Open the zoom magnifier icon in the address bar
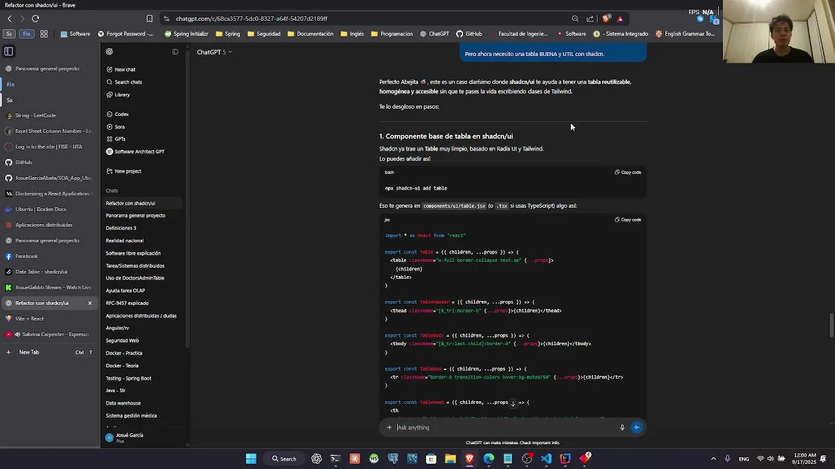The image size is (835, 469). tap(575, 19)
